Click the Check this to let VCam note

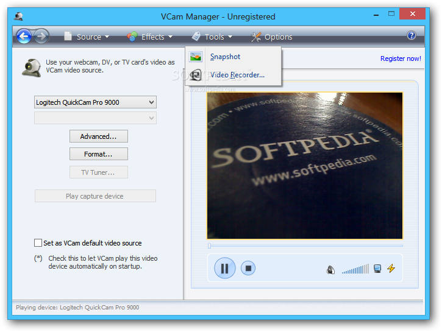[103, 262]
